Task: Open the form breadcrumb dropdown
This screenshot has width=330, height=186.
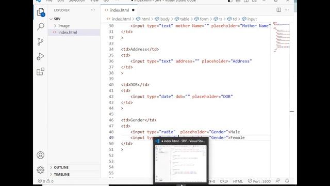Action: click(x=202, y=19)
